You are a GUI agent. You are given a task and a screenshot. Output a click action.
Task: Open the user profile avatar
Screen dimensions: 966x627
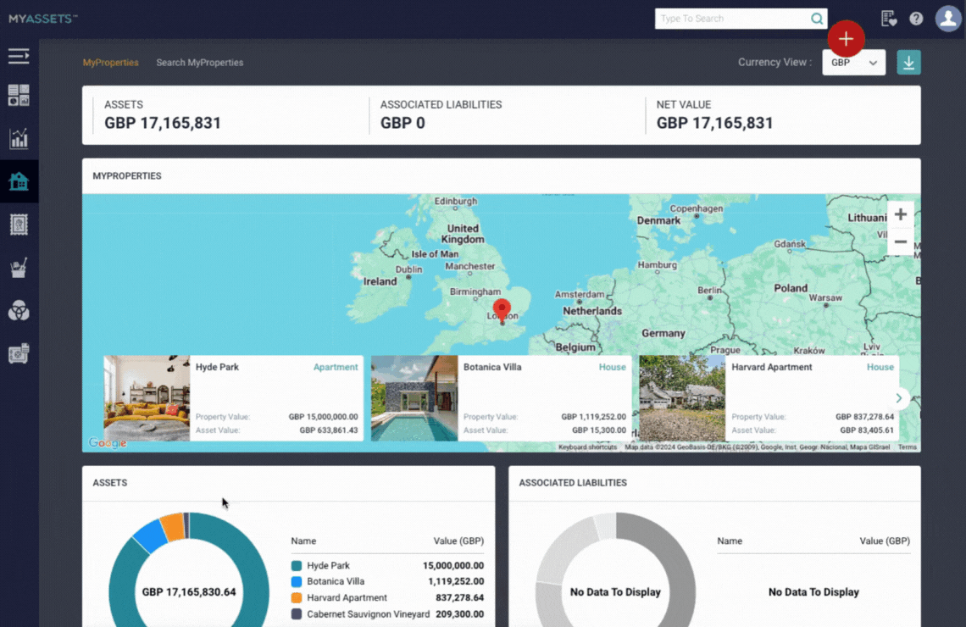pos(948,19)
